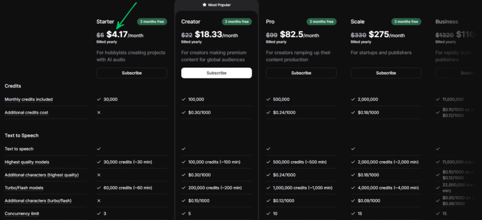
Task: Click the star icon in Most Popular banner
Action: point(204,5)
